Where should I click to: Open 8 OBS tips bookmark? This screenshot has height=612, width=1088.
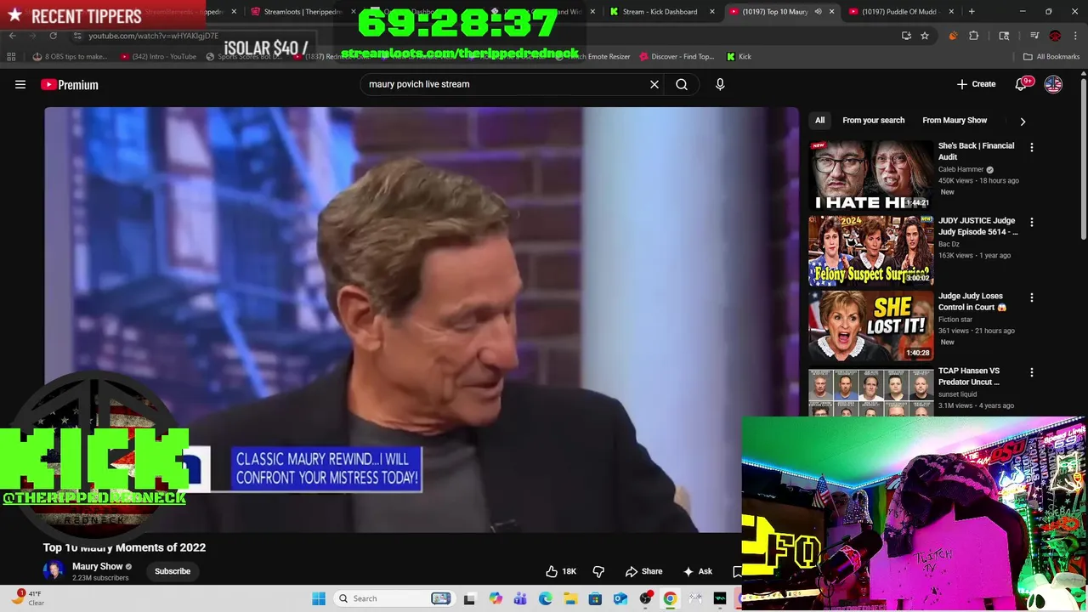click(70, 56)
